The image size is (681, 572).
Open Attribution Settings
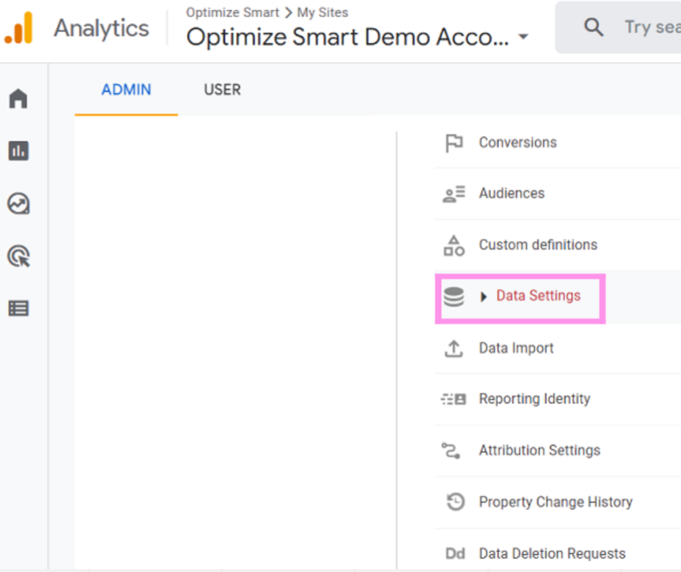(539, 450)
